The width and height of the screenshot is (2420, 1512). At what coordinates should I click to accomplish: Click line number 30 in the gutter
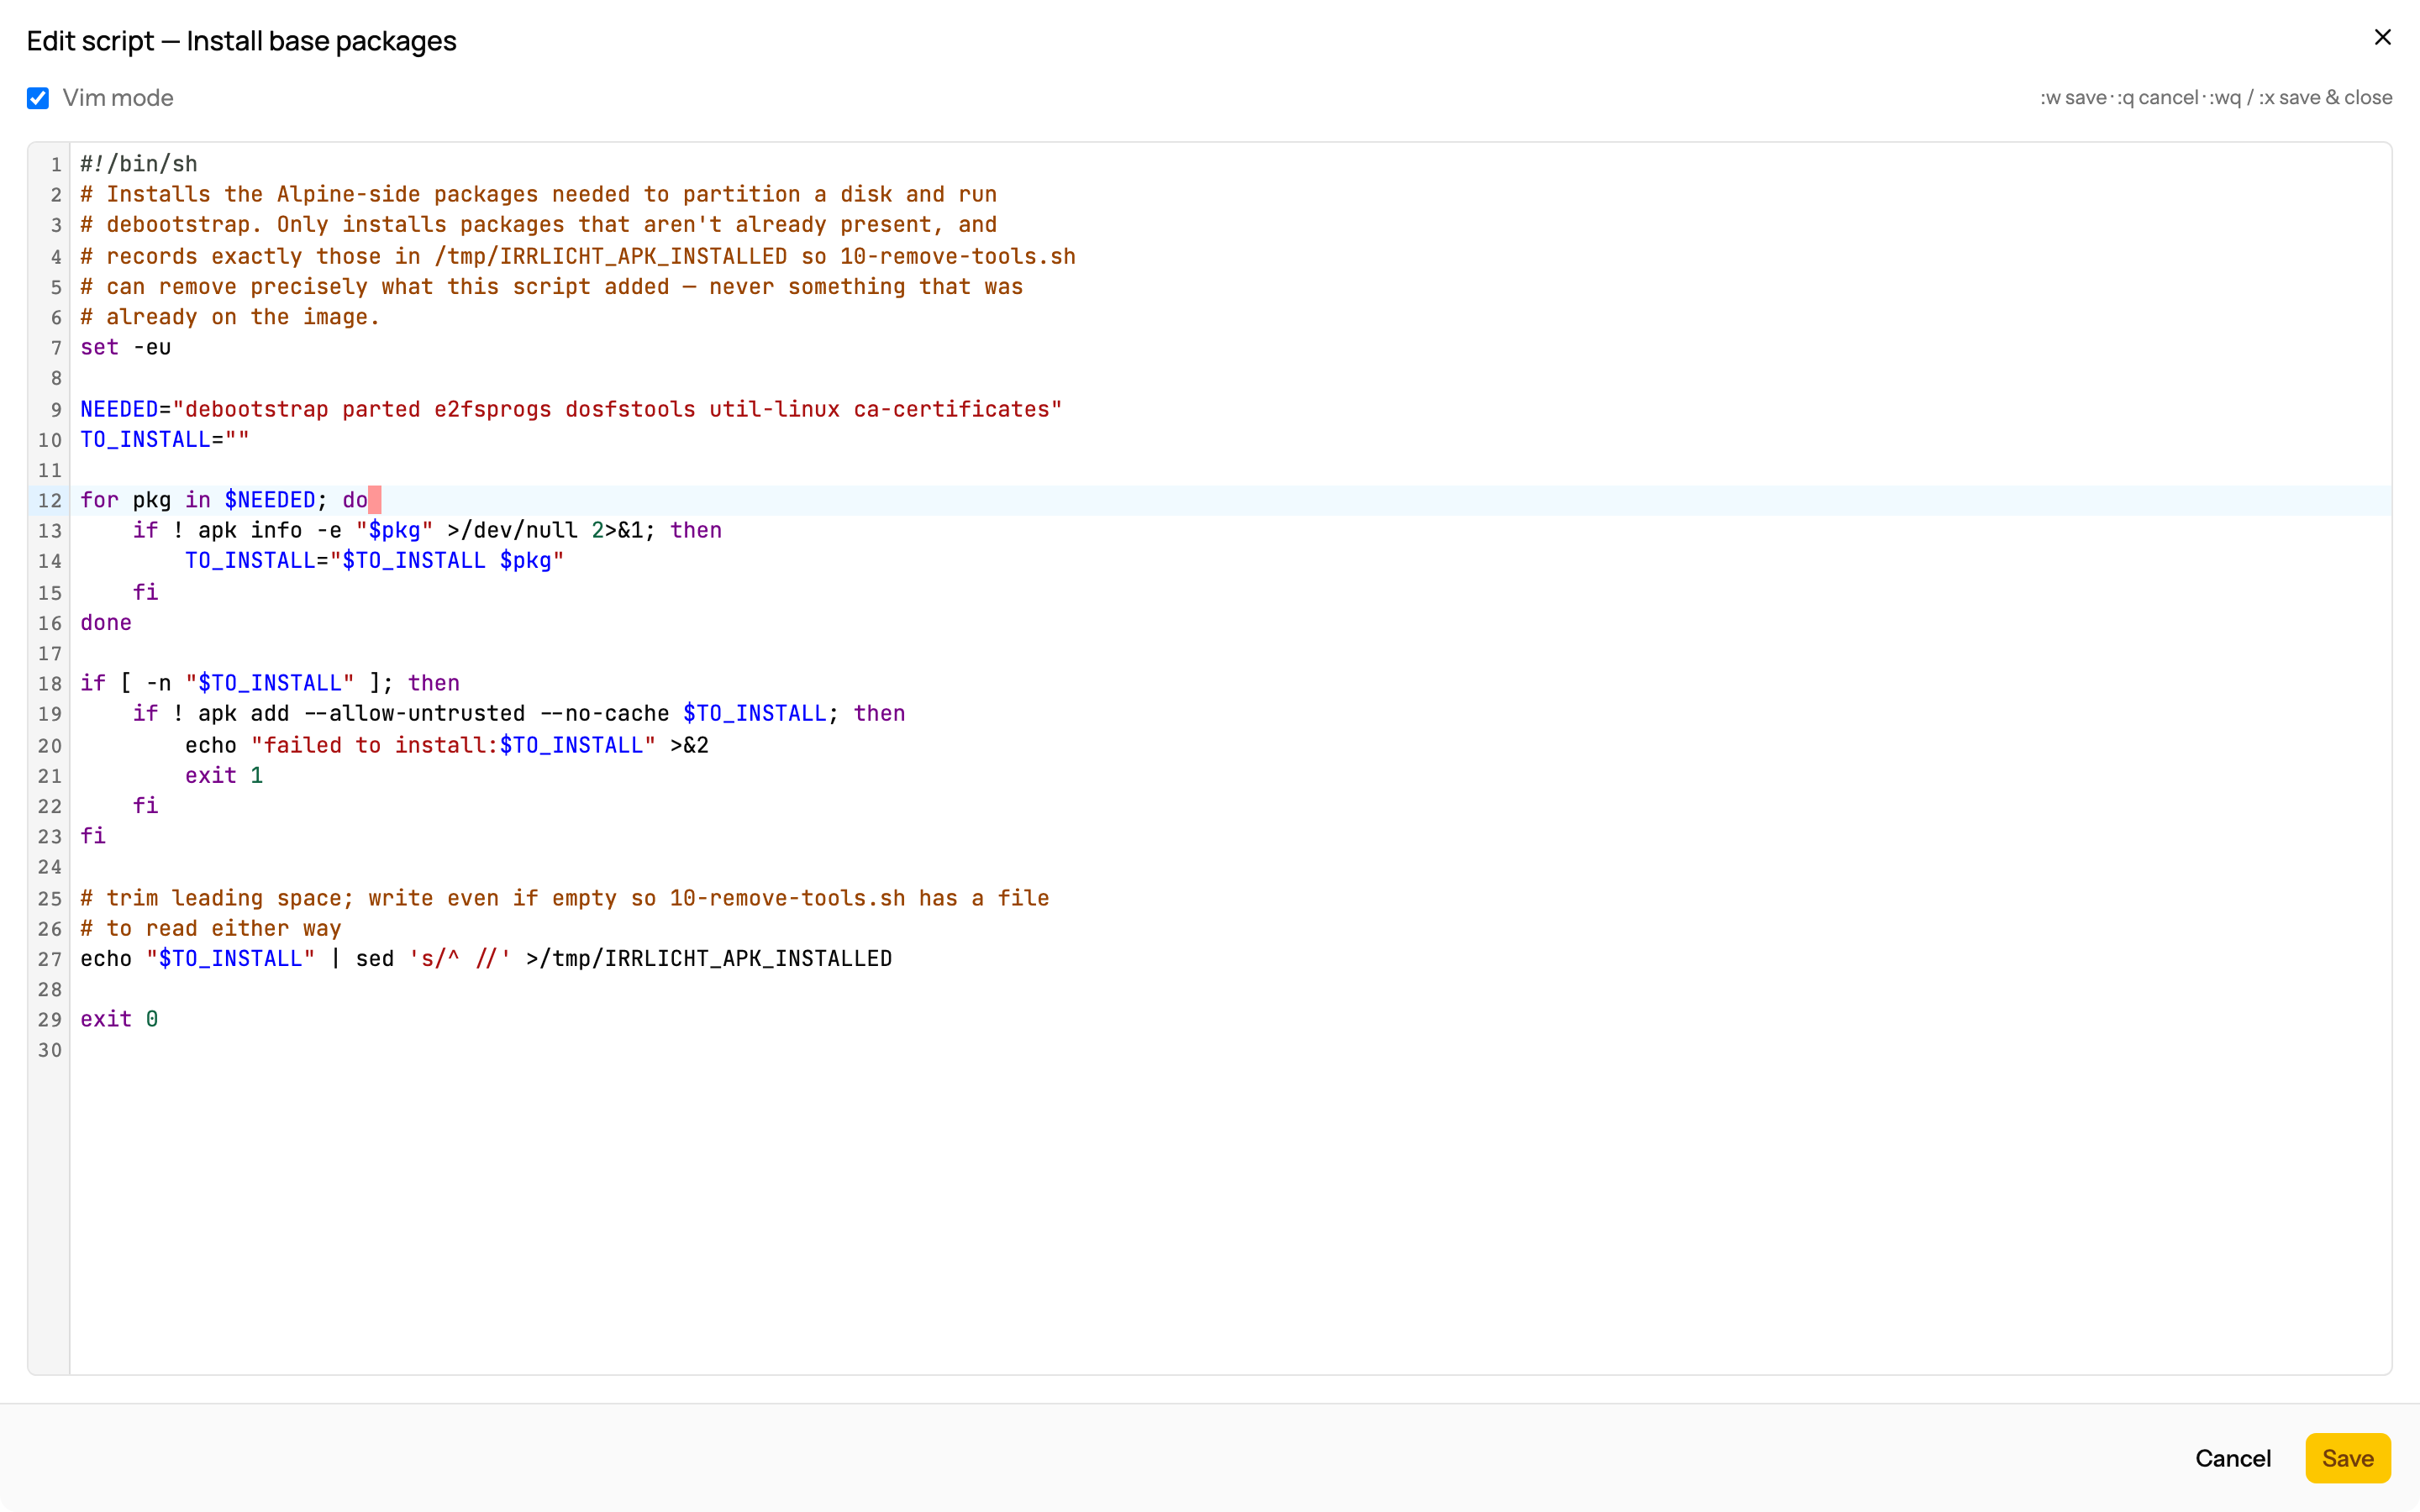(x=50, y=1050)
